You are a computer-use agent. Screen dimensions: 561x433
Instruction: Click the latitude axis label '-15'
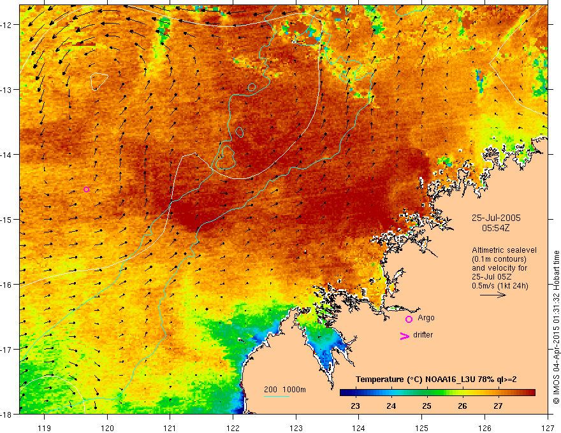[x=6, y=220]
